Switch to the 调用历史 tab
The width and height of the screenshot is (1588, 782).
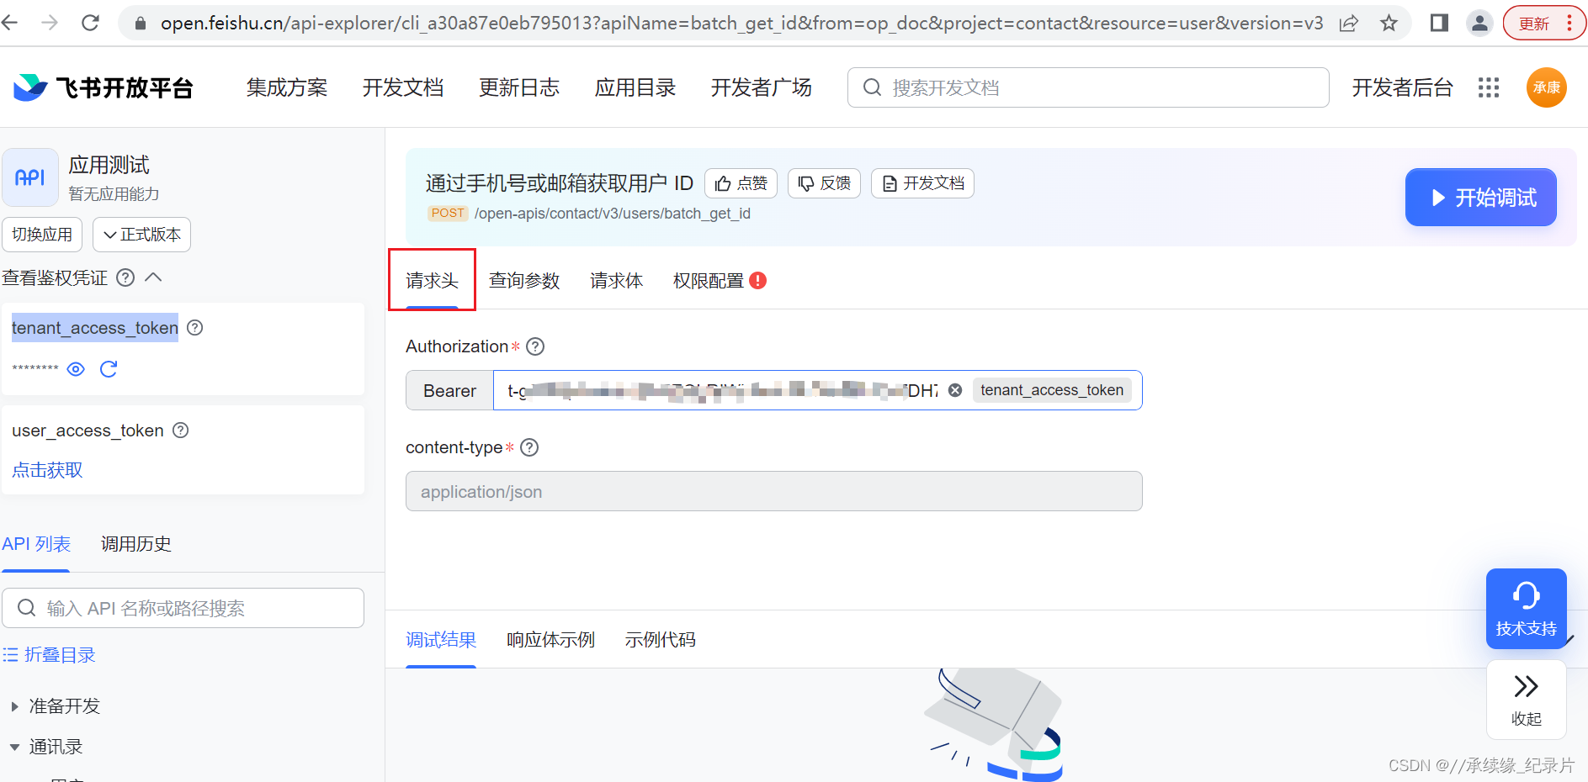pyautogui.click(x=136, y=544)
